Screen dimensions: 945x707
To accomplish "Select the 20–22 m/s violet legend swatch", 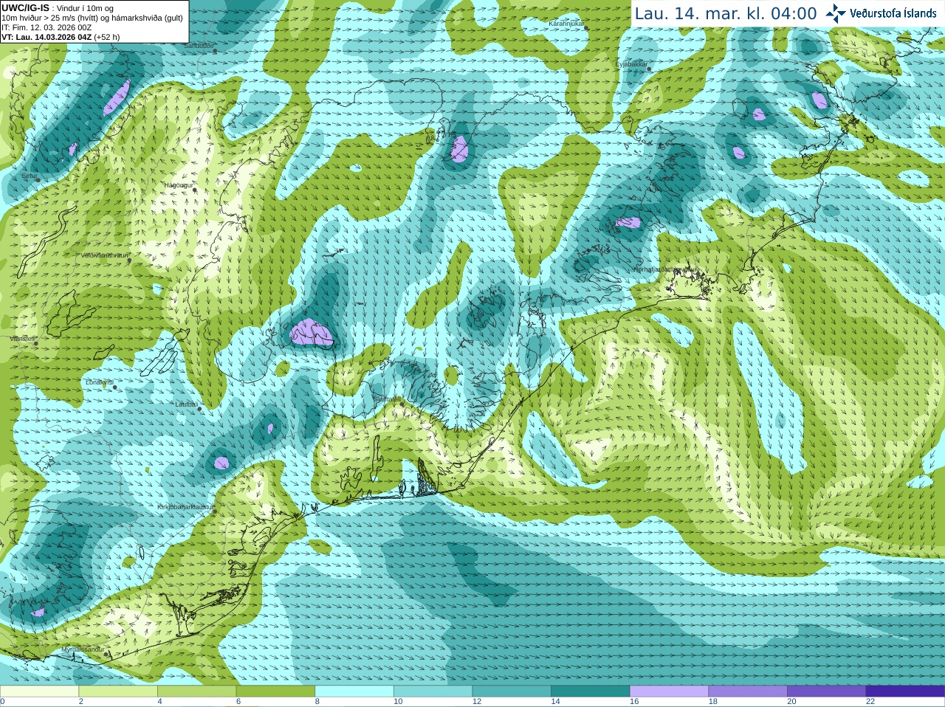I will coord(826,692).
